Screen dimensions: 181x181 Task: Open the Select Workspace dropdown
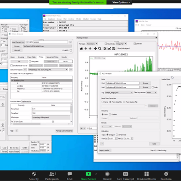(48, 70)
